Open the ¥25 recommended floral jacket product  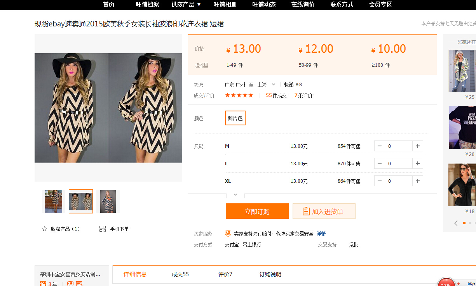[462, 71]
